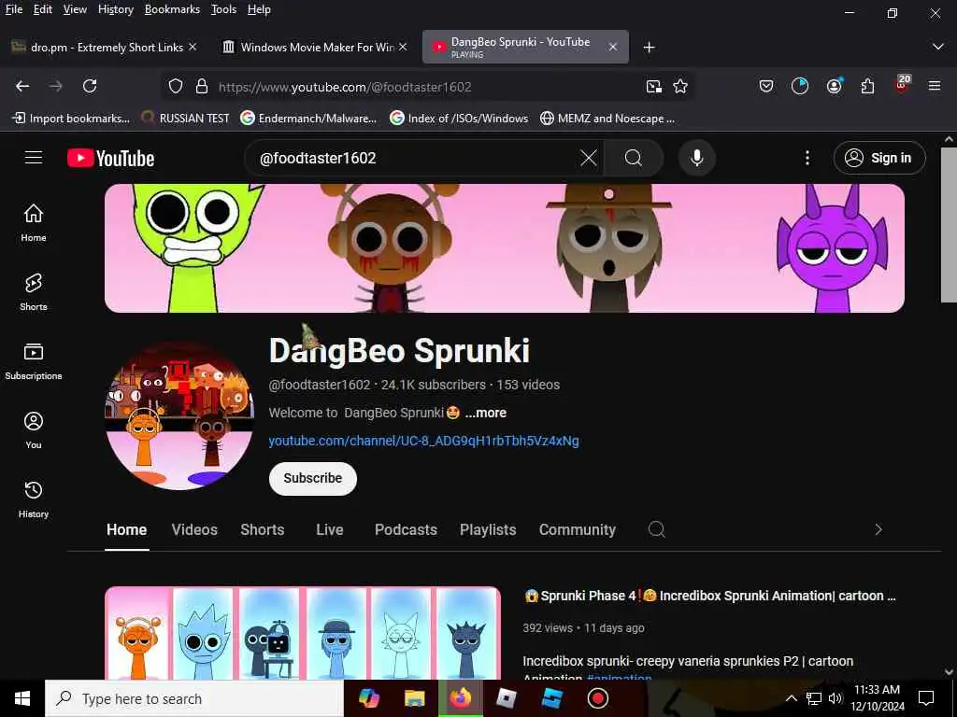Open Shorts in YouTube sidebar
The height and width of the screenshot is (717, 957).
(34, 292)
